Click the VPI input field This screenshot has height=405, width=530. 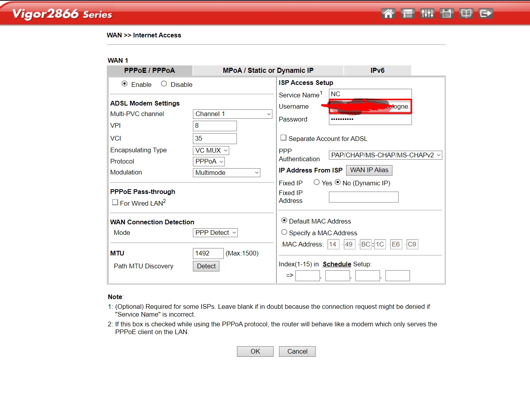point(215,126)
